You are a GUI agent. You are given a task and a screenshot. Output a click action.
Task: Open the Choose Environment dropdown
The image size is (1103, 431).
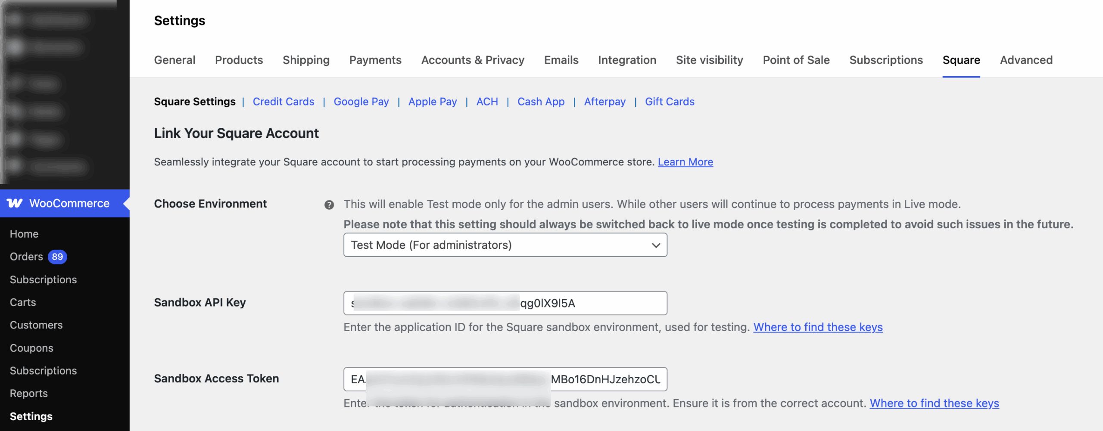(x=505, y=245)
